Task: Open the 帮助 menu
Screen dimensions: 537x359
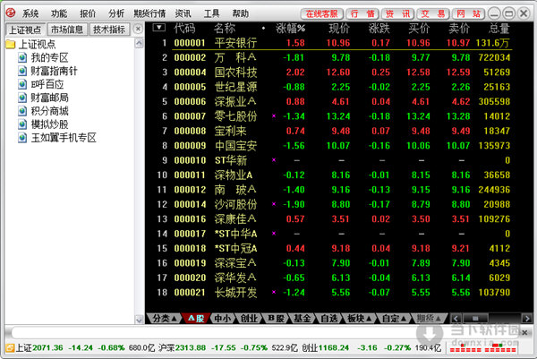Action: point(240,13)
